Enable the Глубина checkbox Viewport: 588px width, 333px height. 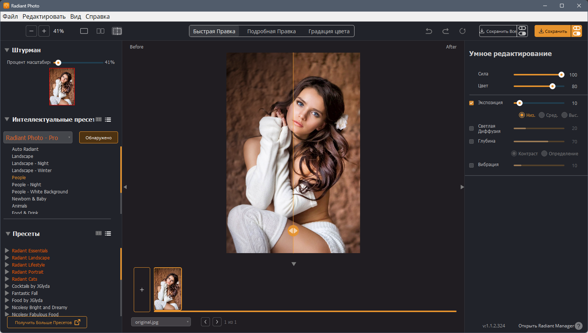click(x=471, y=141)
